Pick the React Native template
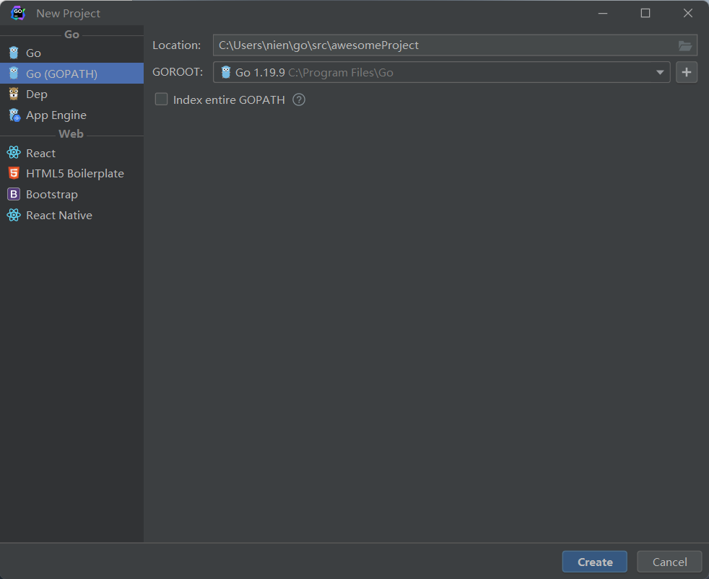This screenshot has height=579, width=709. click(71, 215)
